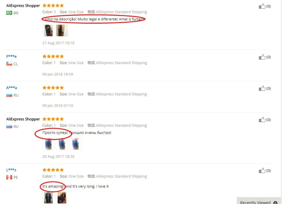Click the five-star rating of F***e
The height and width of the screenshot is (204, 282).
pos(53,56)
